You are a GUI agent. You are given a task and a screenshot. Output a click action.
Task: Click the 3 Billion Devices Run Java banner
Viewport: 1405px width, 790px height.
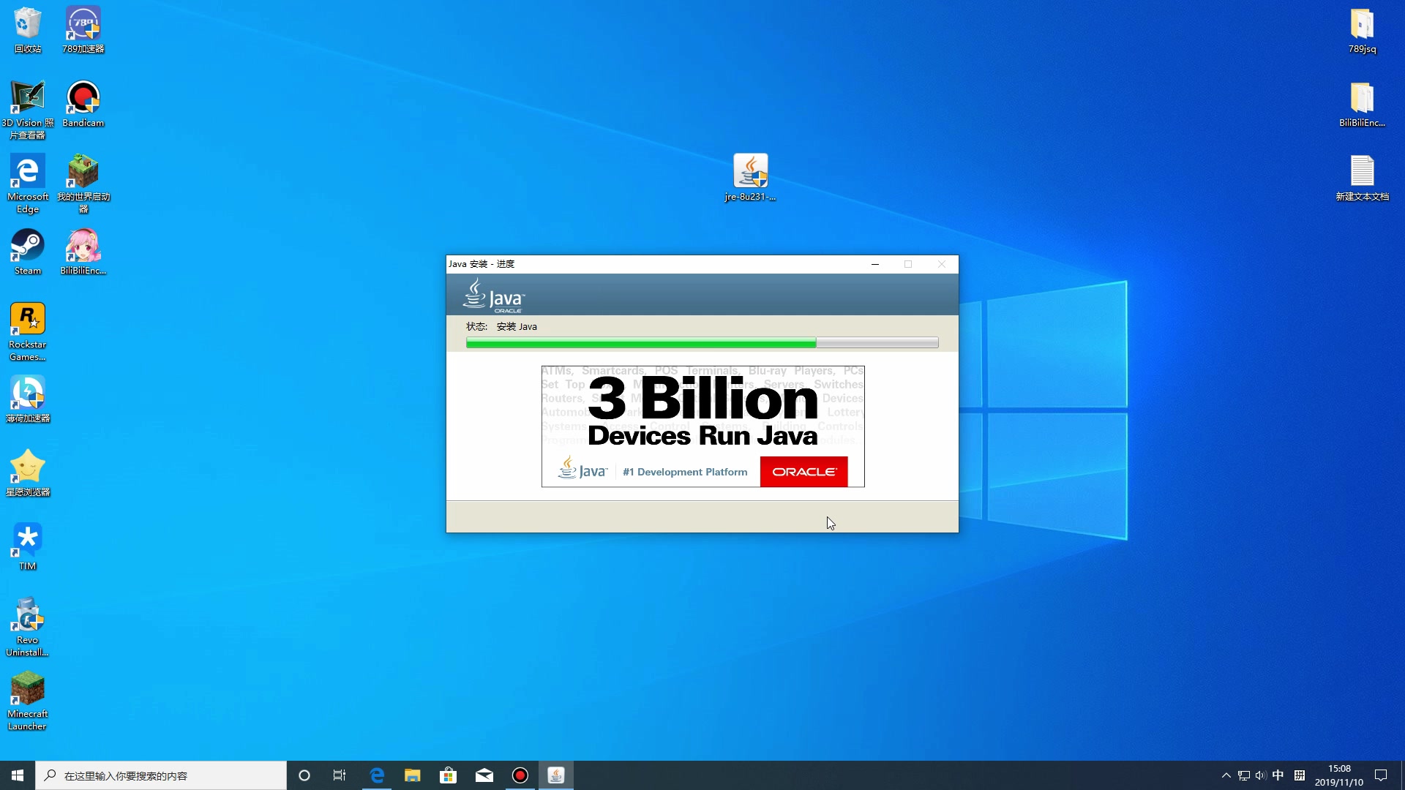pos(702,426)
